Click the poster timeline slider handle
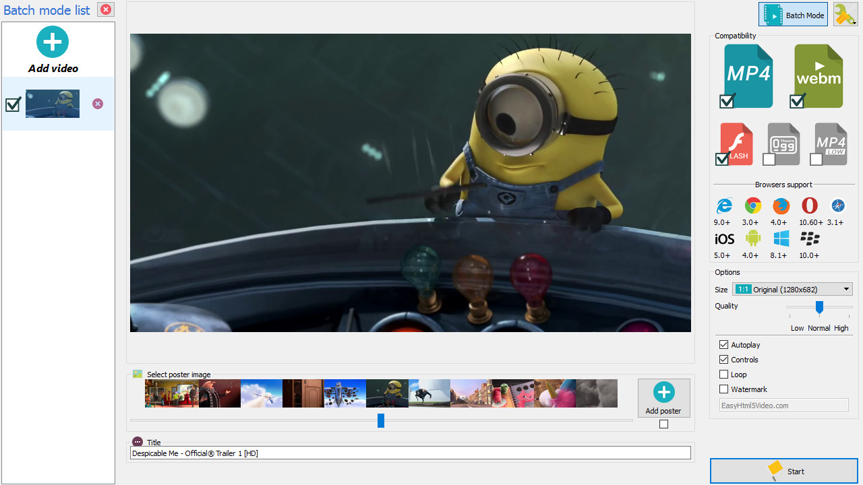The height and width of the screenshot is (485, 863). pyautogui.click(x=381, y=420)
